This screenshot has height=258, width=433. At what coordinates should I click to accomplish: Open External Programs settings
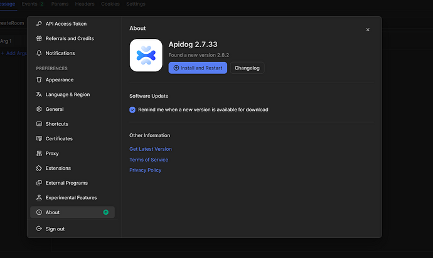pos(67,183)
